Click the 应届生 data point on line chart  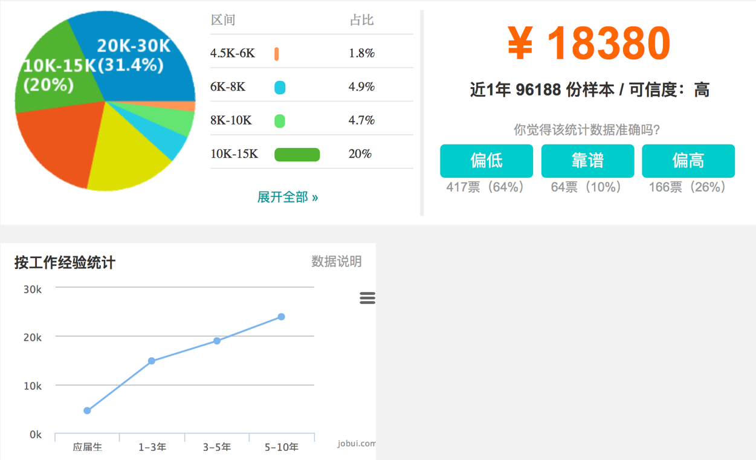pos(87,410)
